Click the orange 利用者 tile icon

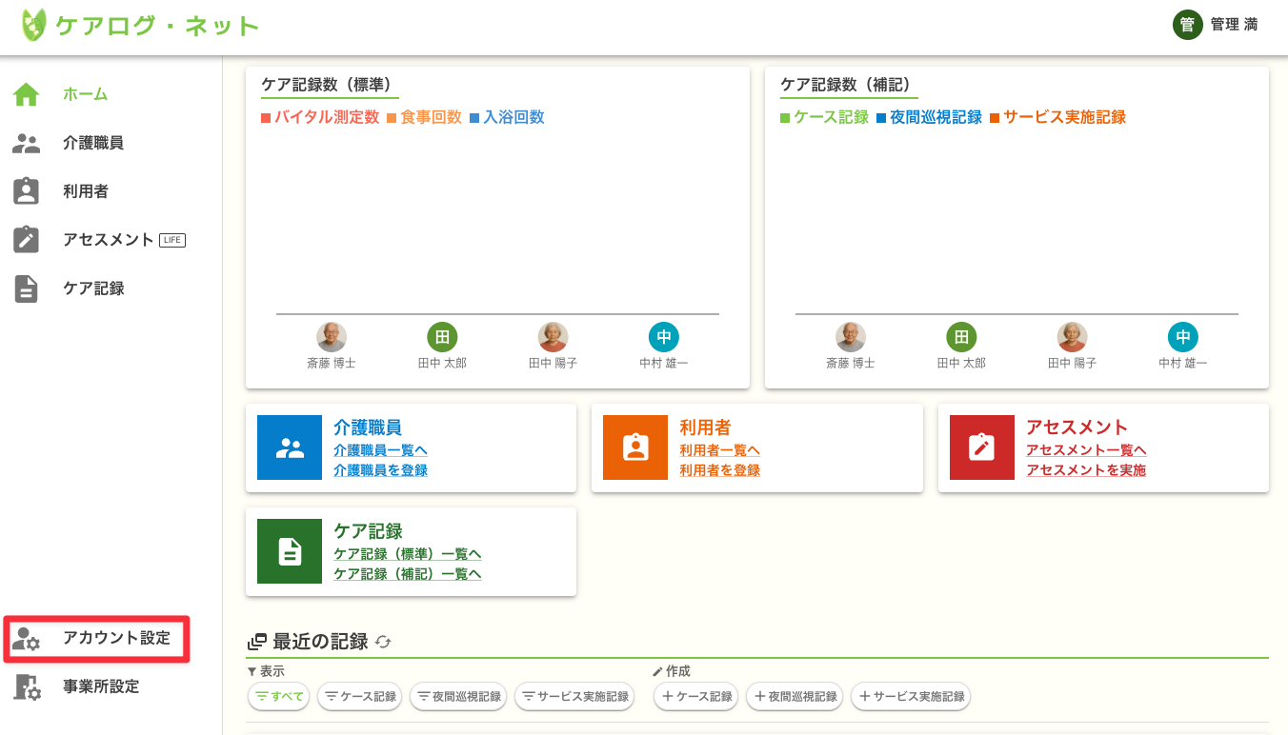click(x=635, y=447)
